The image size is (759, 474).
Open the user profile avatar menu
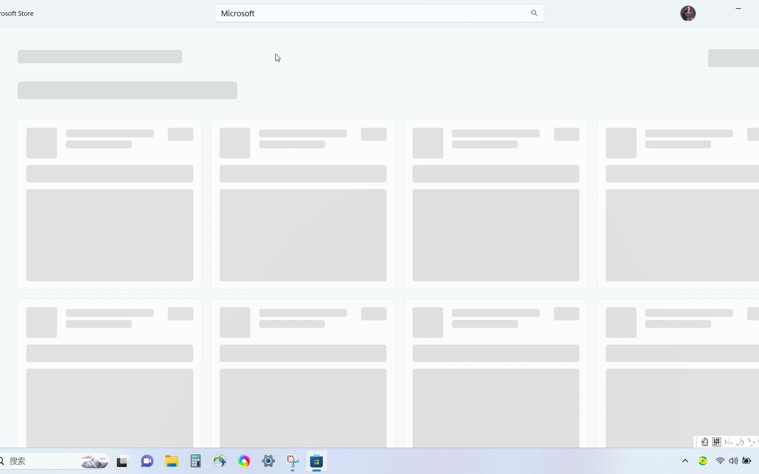[x=688, y=13]
